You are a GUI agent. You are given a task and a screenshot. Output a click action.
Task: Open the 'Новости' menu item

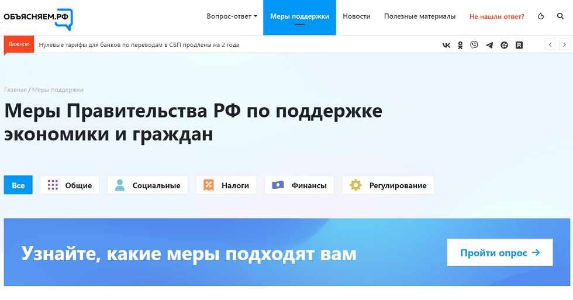tap(357, 16)
